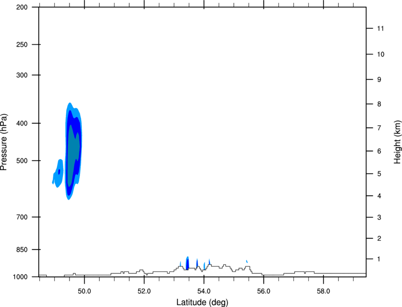This screenshot has height=307, width=402.
Task: Click the small light-blue blob near 49 degrees
Action: (58, 173)
